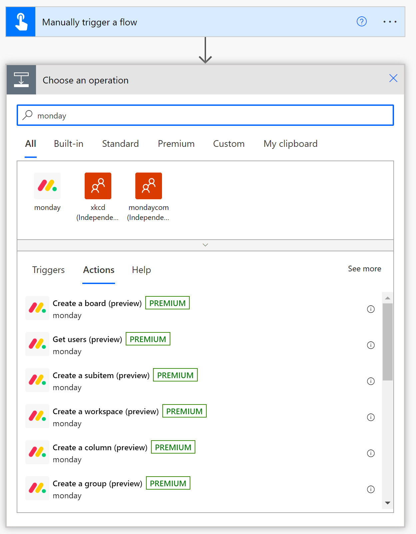Close the Choose an operation panel
Viewport: 416px width, 534px height.
(393, 78)
